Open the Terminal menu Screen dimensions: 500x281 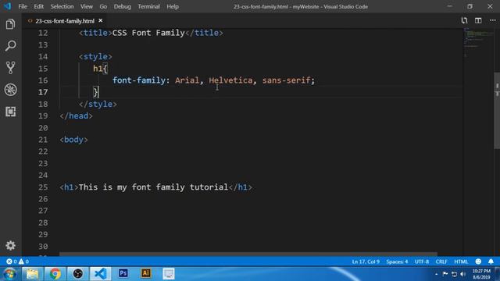[x=148, y=6]
